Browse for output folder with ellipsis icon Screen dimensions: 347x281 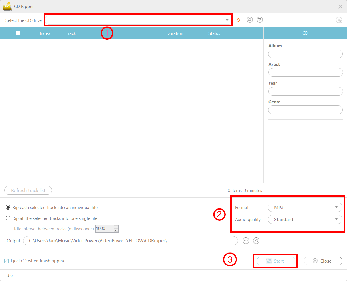[246, 241]
